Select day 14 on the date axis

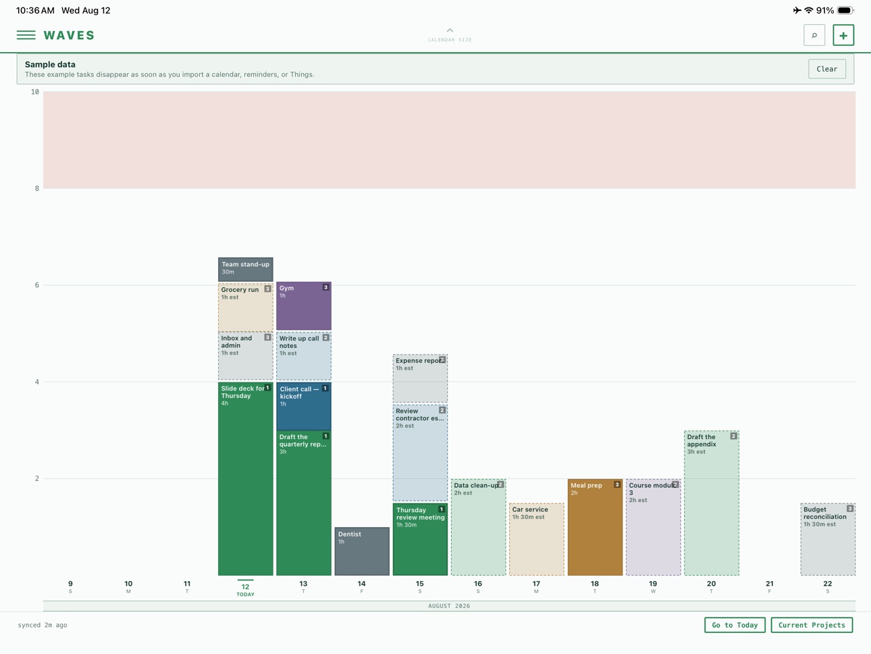pyautogui.click(x=362, y=586)
